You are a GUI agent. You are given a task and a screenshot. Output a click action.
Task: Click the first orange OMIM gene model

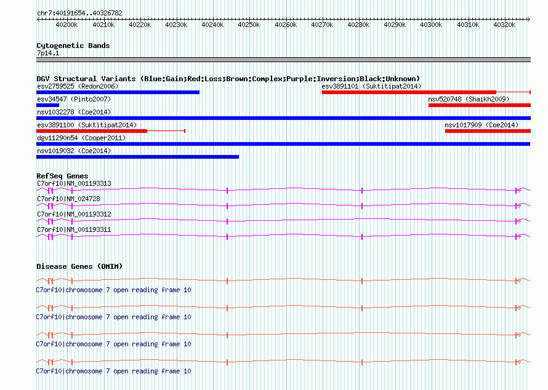[283, 281]
